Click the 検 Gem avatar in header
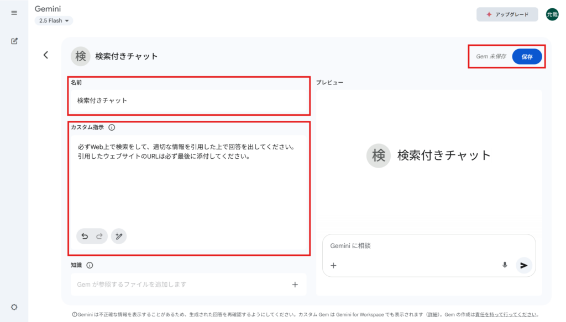 pyautogui.click(x=80, y=56)
